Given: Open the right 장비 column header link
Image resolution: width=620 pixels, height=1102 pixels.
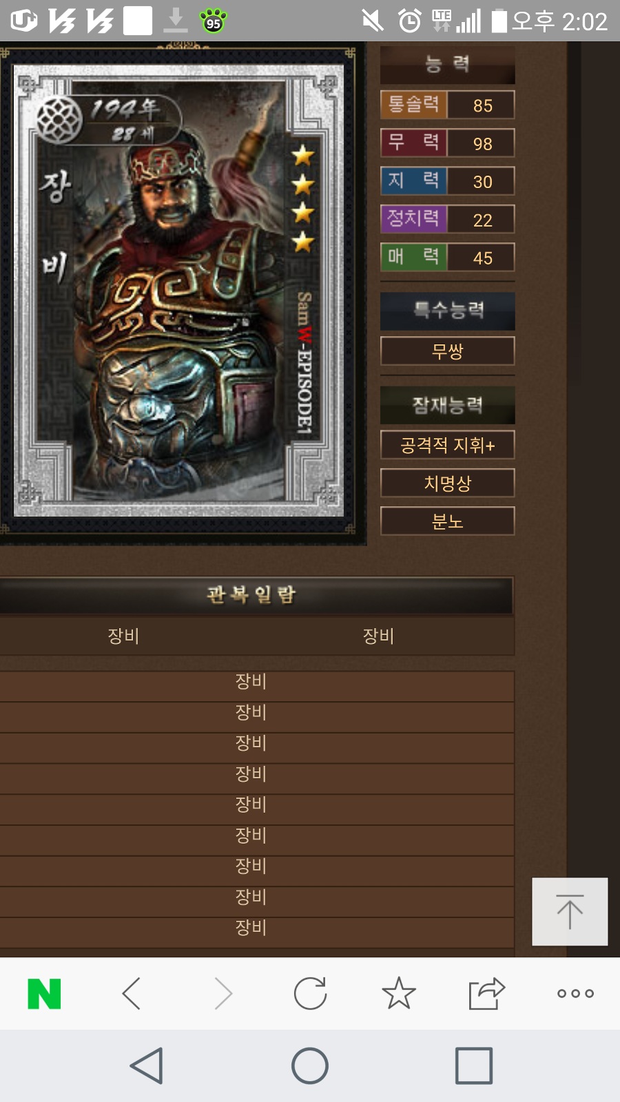Looking at the screenshot, I should tap(379, 636).
